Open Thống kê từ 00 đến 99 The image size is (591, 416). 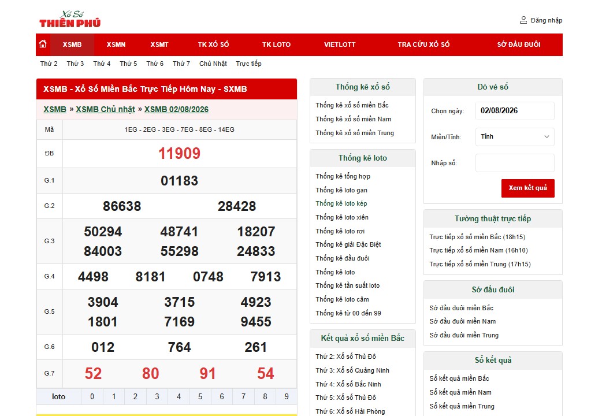click(x=348, y=313)
